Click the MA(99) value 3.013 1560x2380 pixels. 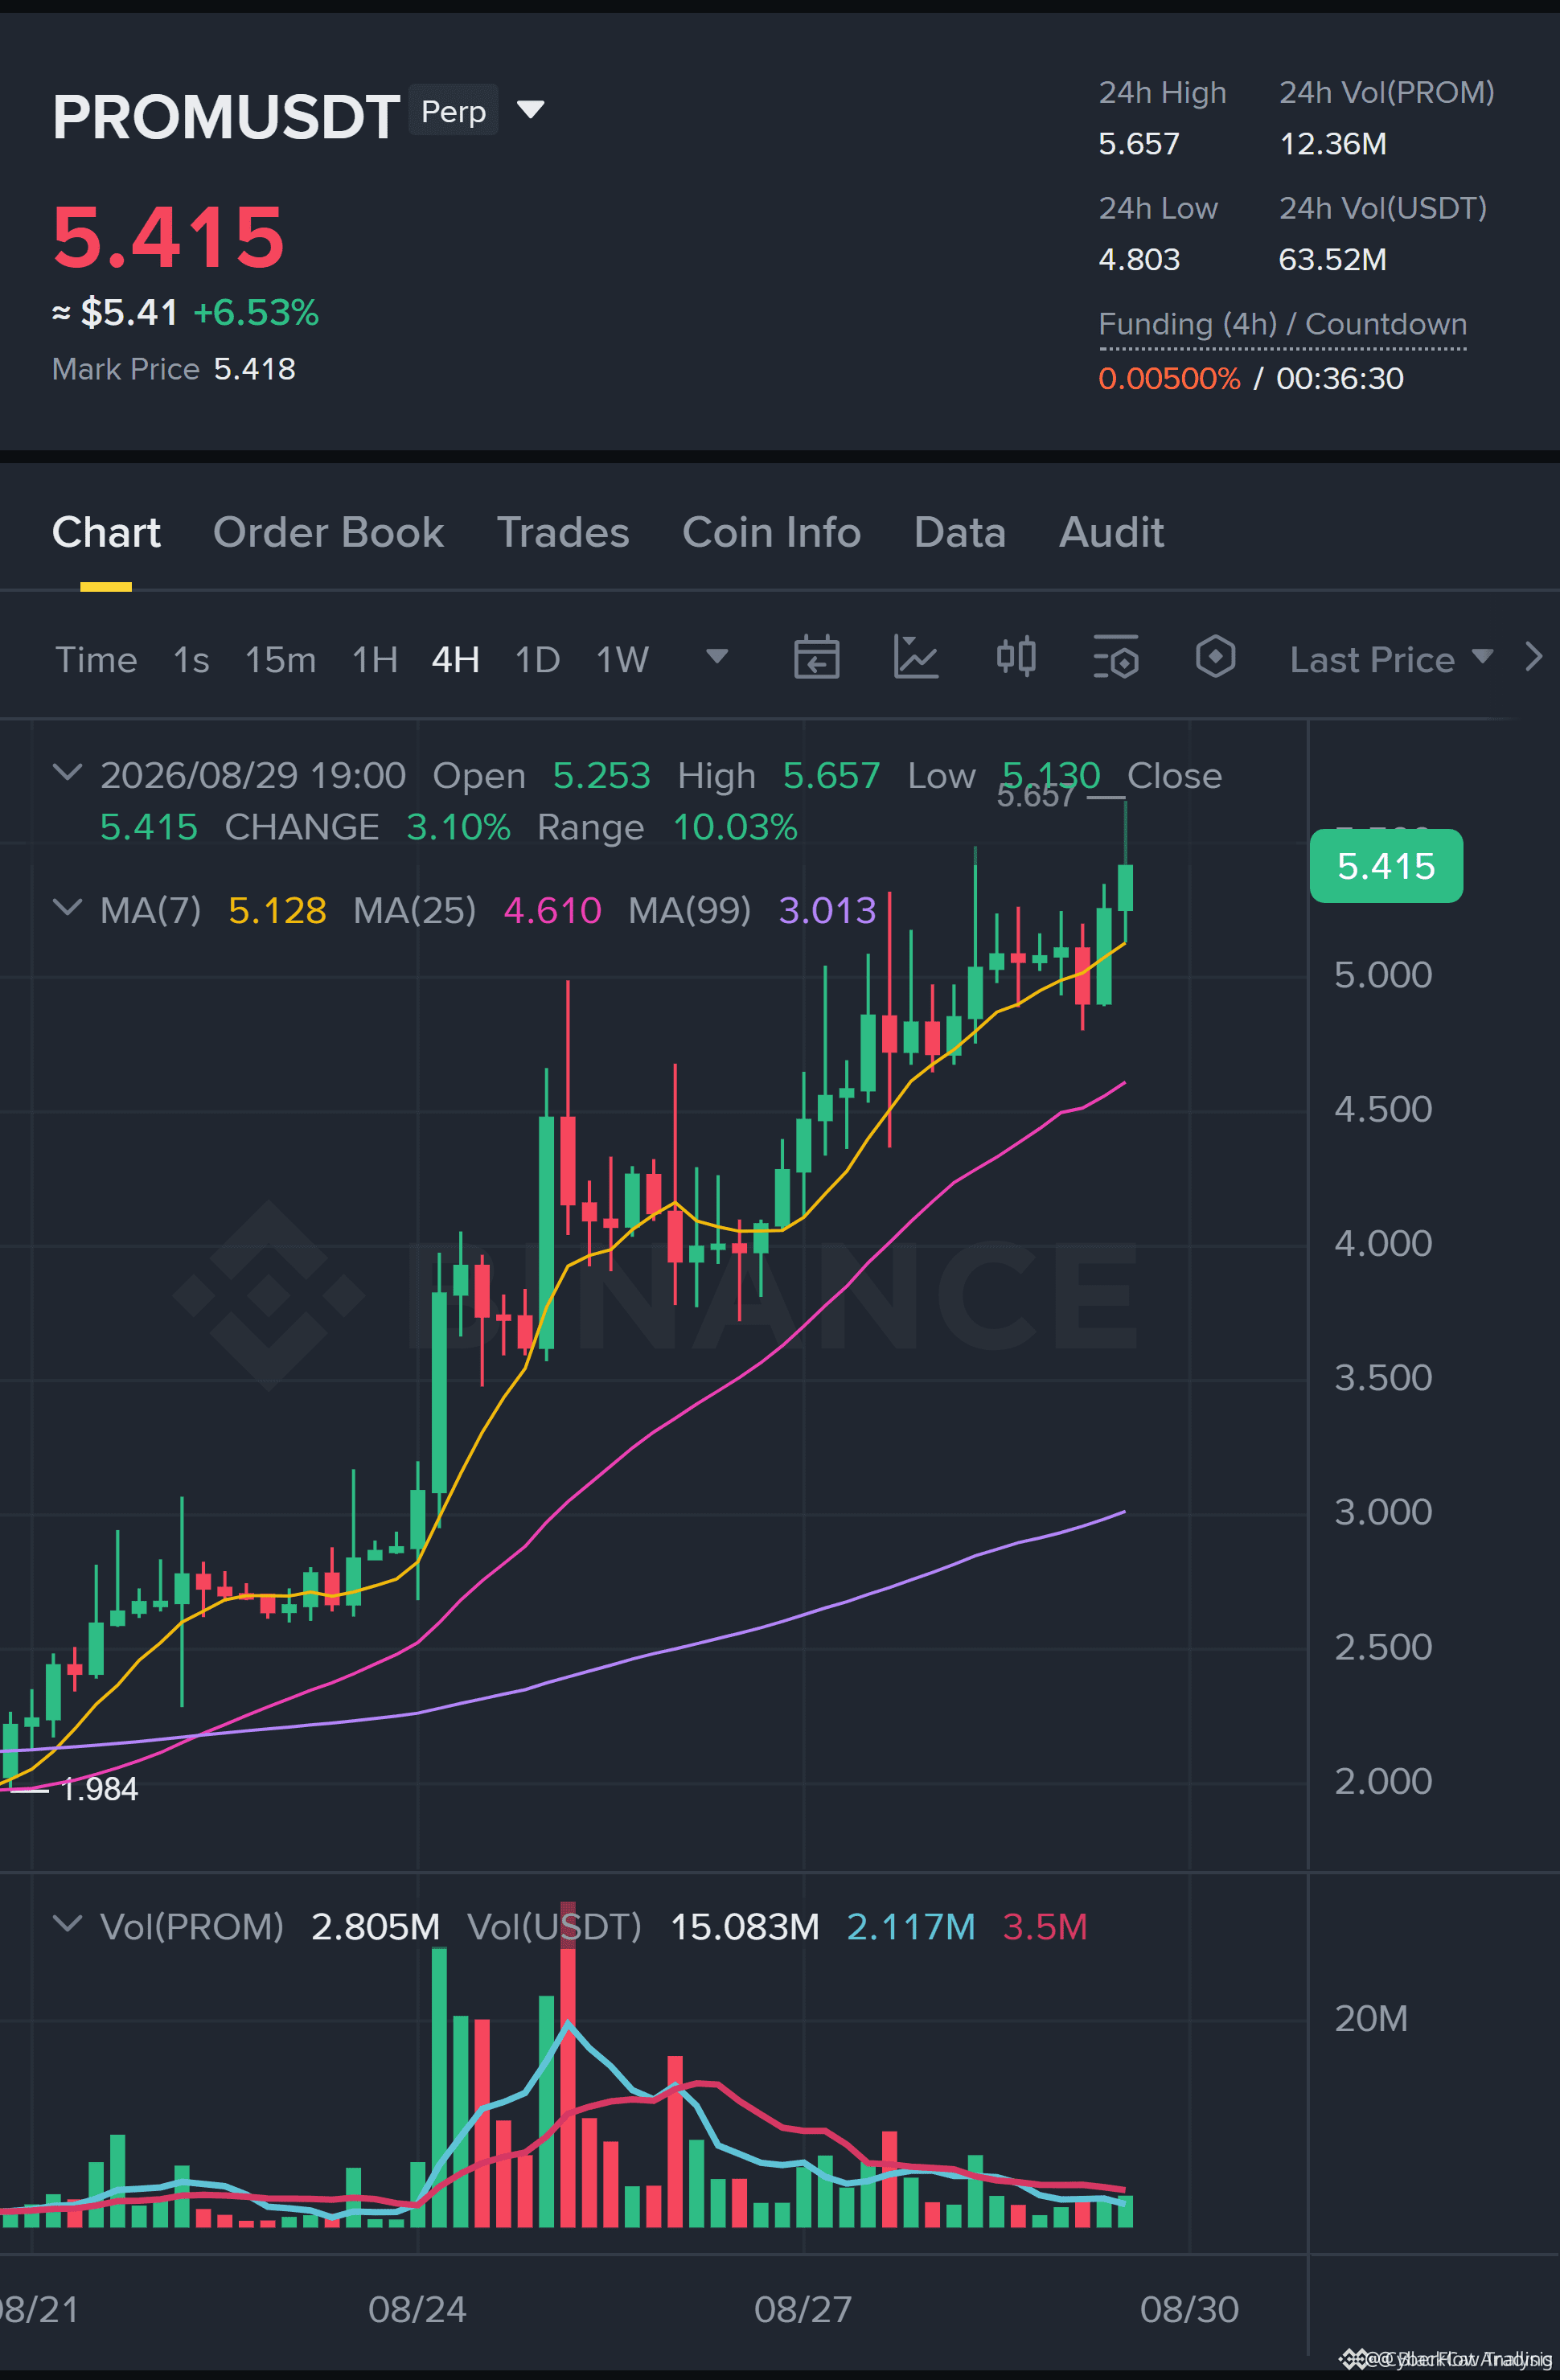(x=827, y=910)
